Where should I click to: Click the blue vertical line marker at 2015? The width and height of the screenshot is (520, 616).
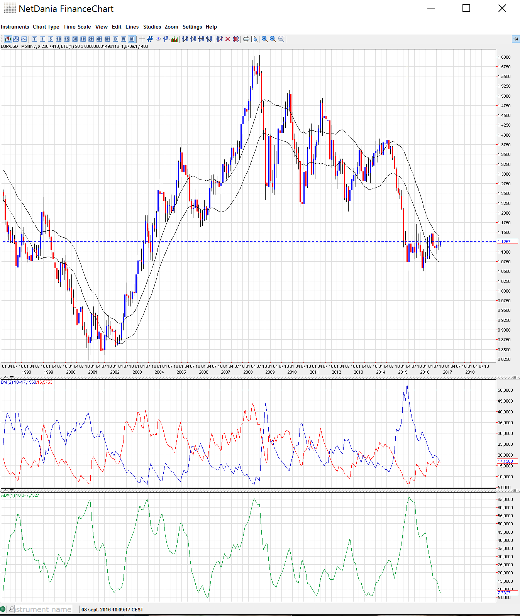[x=407, y=208]
